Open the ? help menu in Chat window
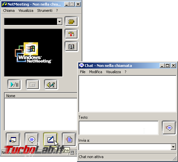 (126, 72)
